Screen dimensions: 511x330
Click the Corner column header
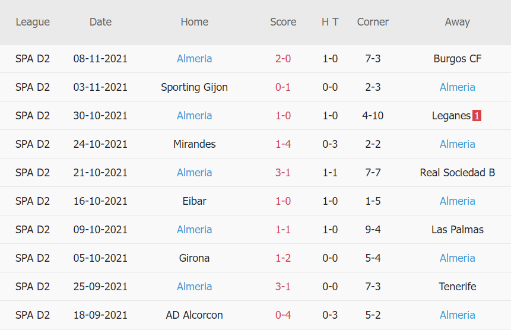(x=373, y=22)
